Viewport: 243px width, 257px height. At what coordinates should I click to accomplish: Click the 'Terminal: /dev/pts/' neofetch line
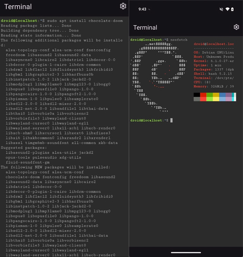click(x=214, y=78)
